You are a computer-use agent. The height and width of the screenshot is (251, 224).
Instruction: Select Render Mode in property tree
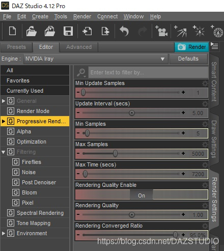(35, 111)
